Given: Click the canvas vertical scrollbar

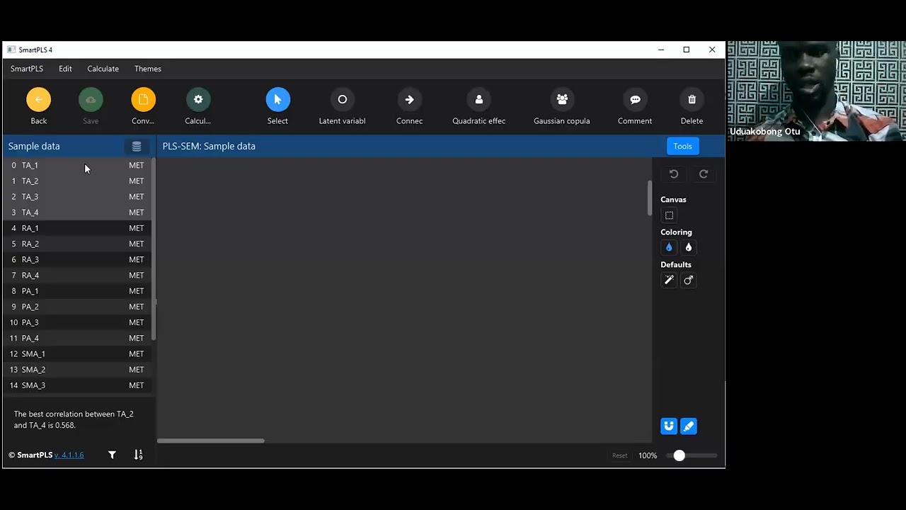Looking at the screenshot, I should [649, 198].
